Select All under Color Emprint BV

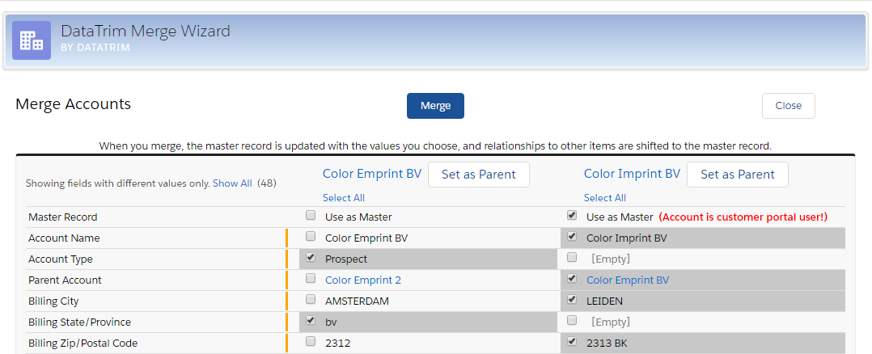344,198
